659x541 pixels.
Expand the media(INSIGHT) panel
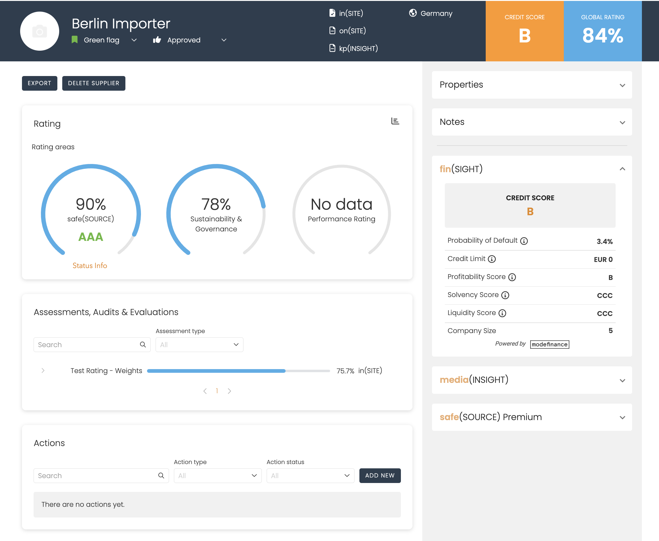coord(622,380)
